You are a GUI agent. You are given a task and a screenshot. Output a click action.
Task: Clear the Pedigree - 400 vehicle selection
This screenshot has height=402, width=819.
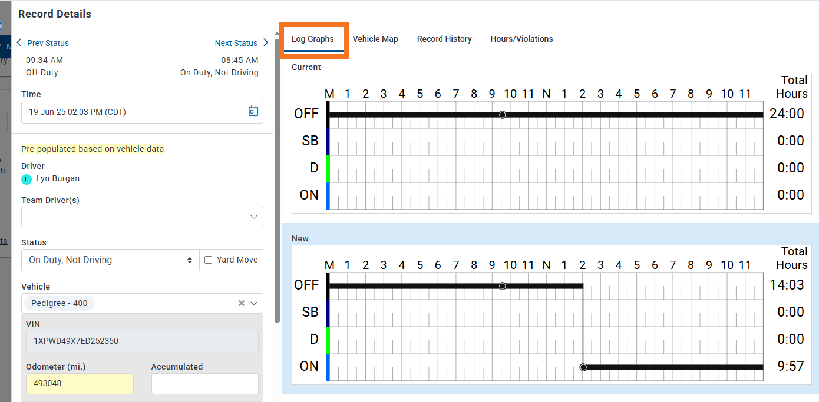click(241, 303)
